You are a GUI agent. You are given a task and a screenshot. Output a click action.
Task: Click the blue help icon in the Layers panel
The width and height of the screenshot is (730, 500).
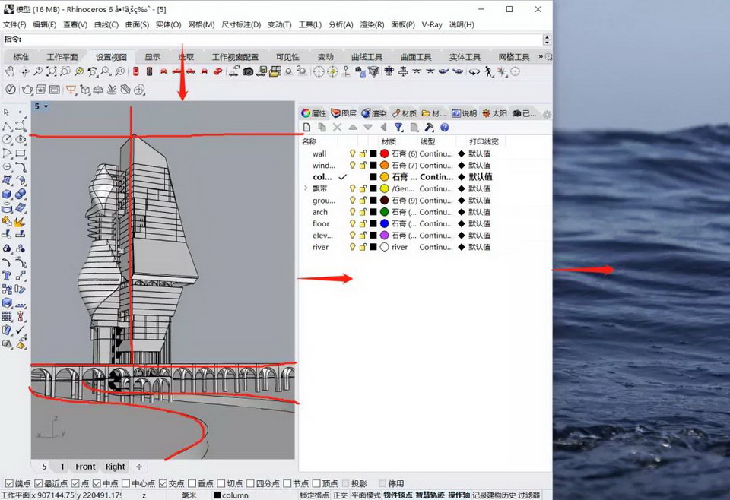445,128
